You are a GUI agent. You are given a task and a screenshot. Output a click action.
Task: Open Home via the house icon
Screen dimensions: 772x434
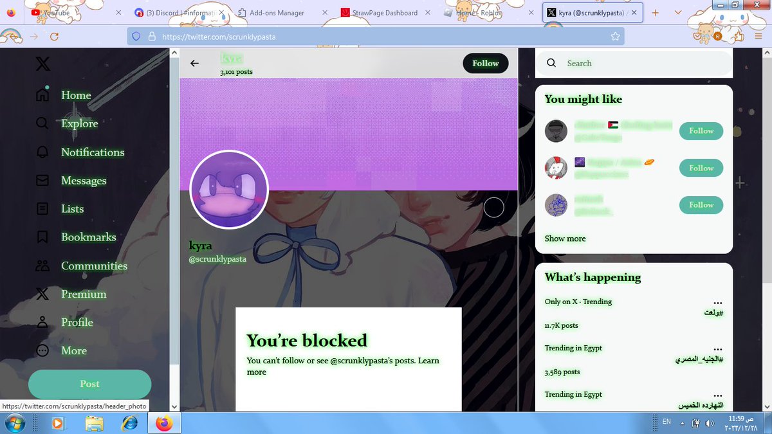click(42, 95)
